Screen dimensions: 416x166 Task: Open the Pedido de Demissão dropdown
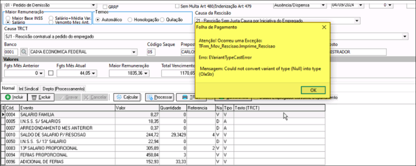click(x=94, y=5)
